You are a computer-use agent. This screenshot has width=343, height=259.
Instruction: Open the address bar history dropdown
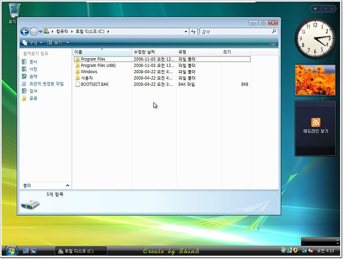click(186, 31)
